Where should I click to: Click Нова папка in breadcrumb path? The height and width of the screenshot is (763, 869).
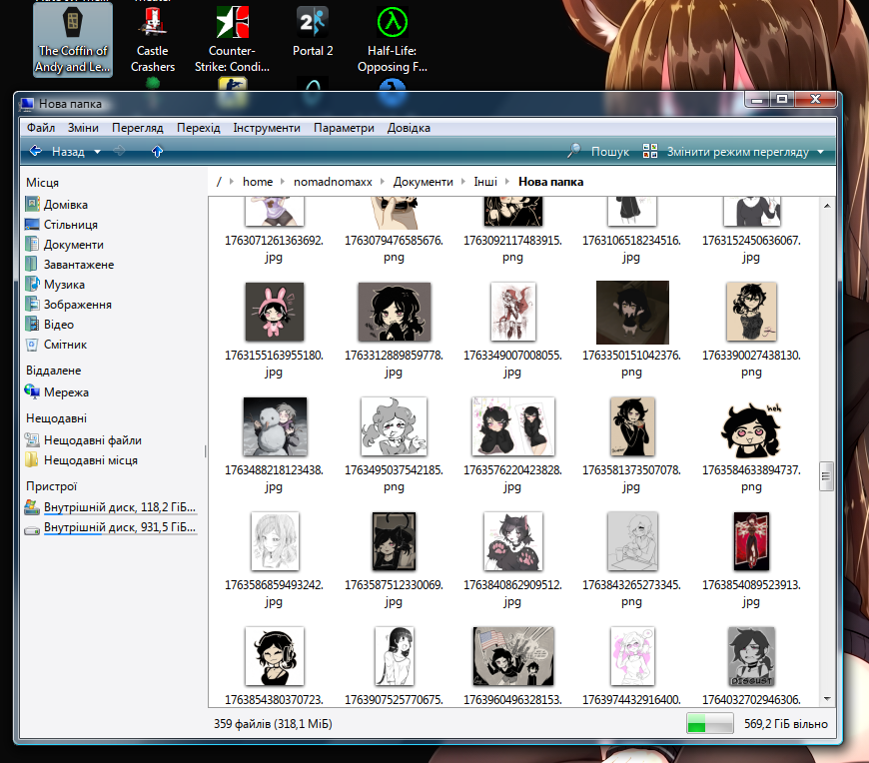[x=551, y=181]
